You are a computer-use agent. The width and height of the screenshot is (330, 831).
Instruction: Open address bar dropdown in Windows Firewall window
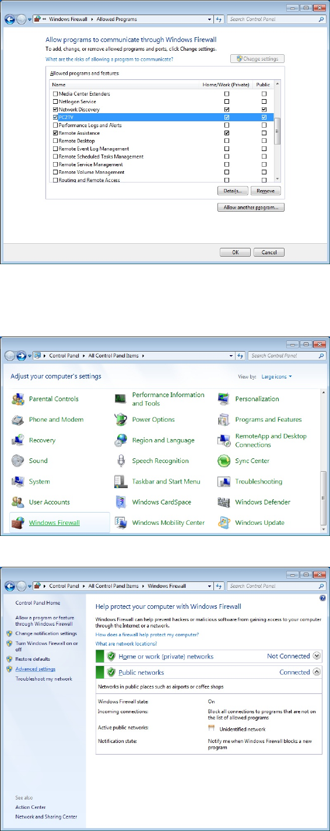[210, 585]
